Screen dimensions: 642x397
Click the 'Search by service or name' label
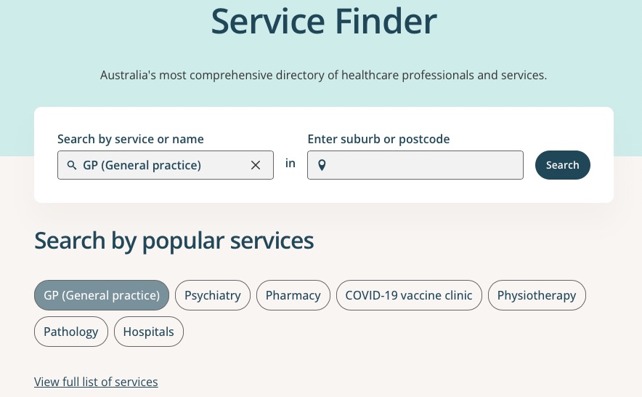131,139
